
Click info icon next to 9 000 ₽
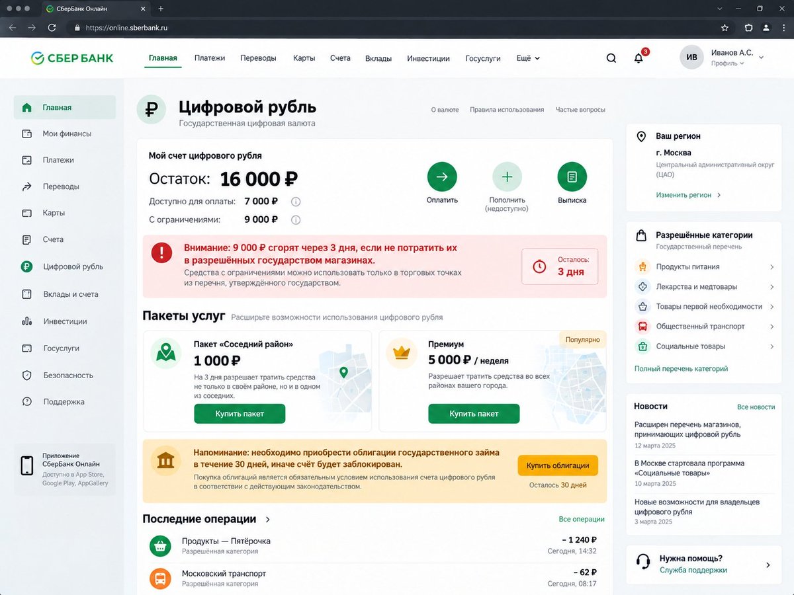point(296,220)
